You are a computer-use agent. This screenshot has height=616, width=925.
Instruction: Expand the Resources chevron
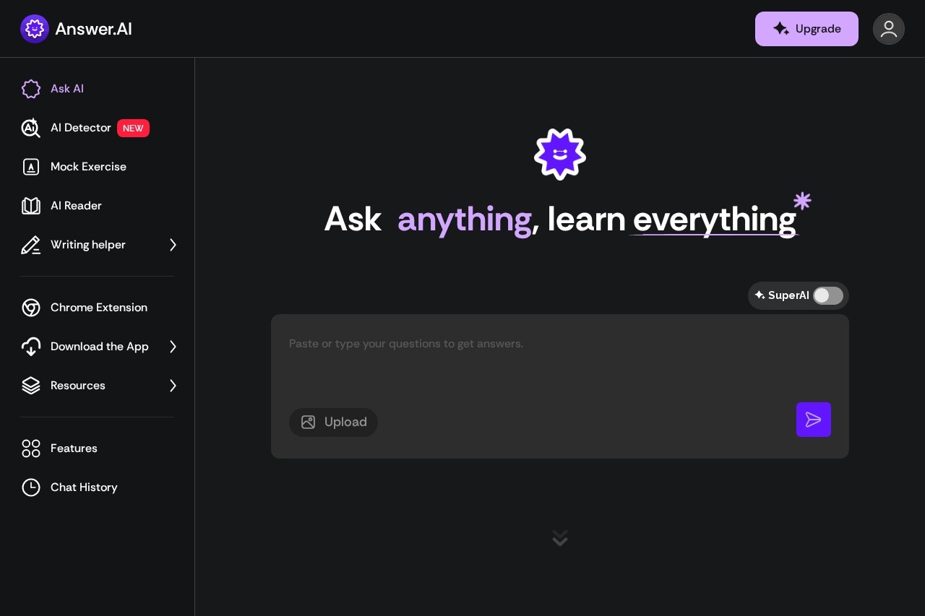point(173,386)
